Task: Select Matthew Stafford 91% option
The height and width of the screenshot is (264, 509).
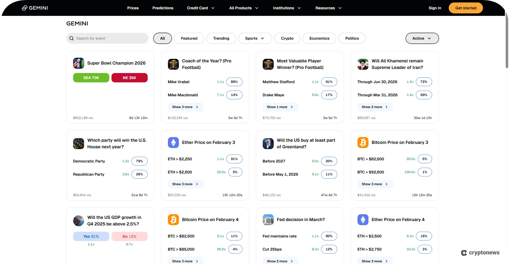Action: click(329, 82)
